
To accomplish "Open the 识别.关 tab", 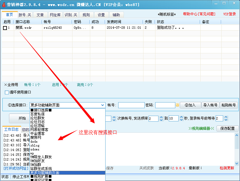I will 71,15.
